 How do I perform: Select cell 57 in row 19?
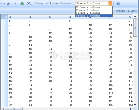pyautogui.click(x=58, y=93)
